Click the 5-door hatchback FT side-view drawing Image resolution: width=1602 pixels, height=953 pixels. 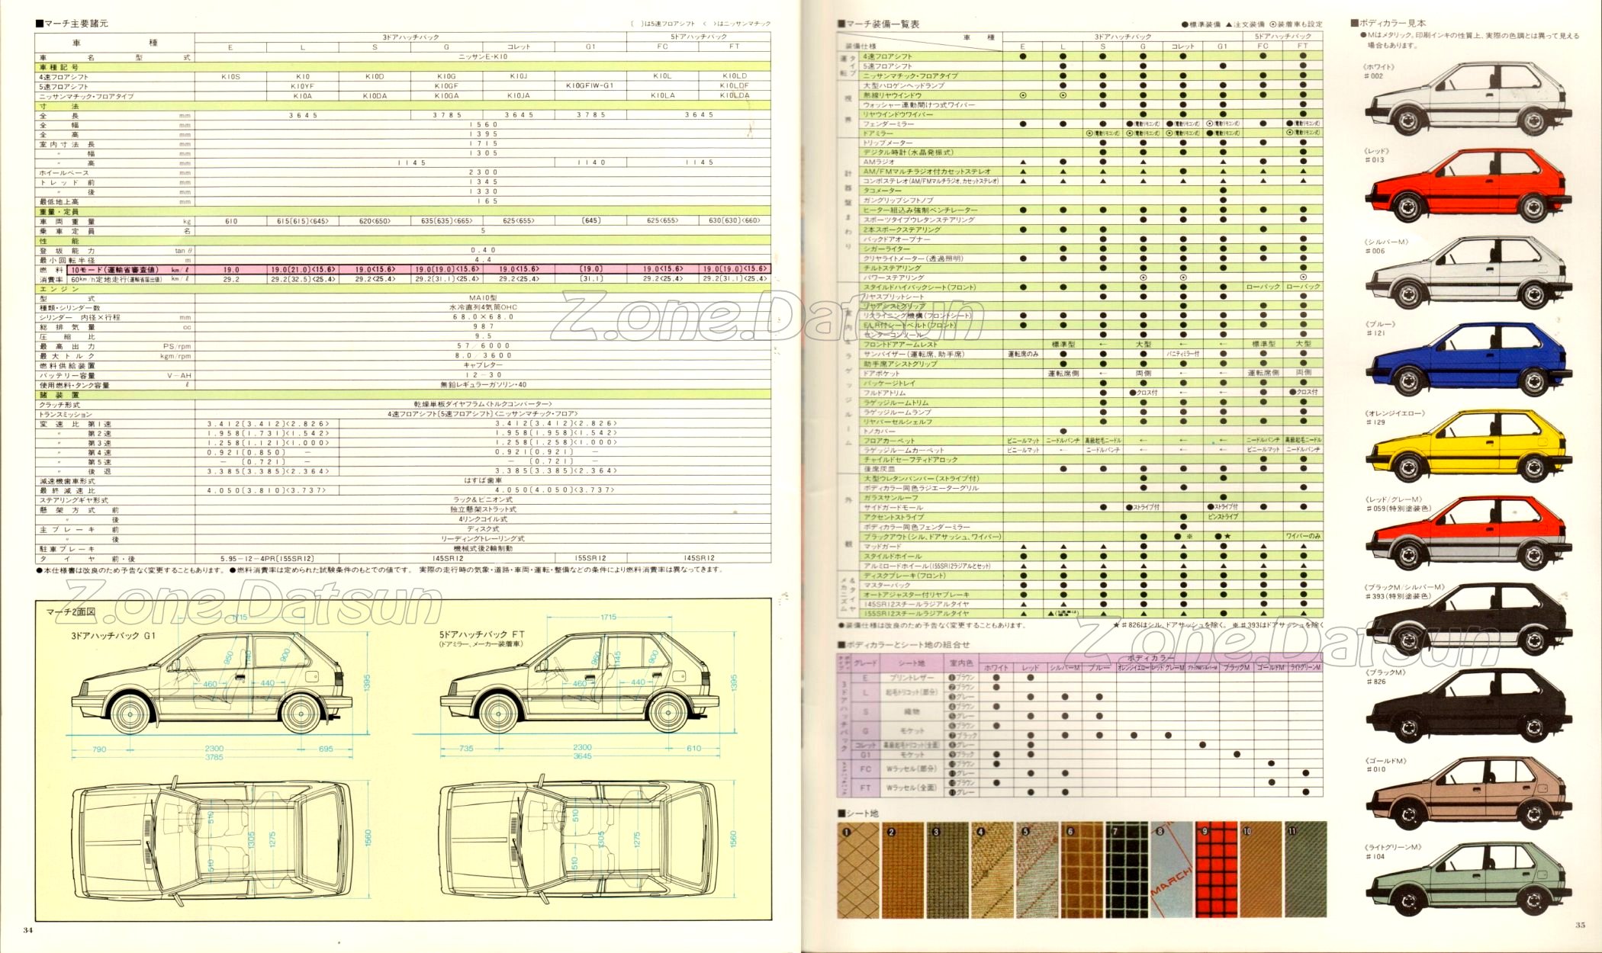coord(580,682)
